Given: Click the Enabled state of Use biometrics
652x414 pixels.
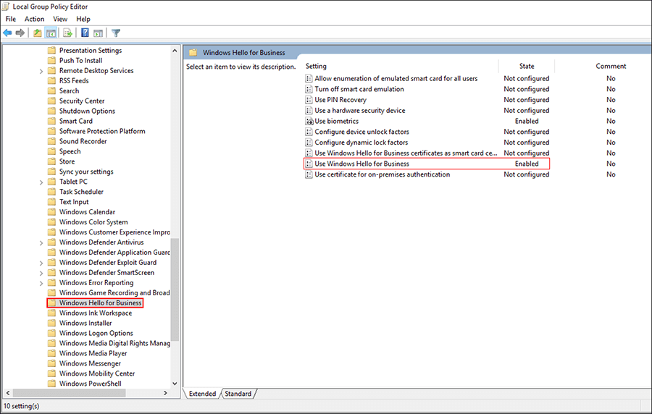Looking at the screenshot, I should click(527, 122).
